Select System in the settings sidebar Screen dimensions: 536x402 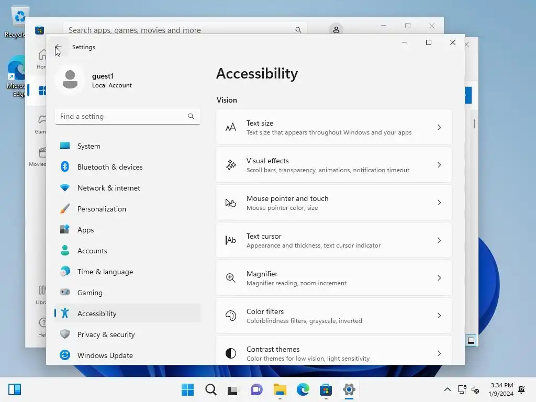pyautogui.click(x=128, y=146)
